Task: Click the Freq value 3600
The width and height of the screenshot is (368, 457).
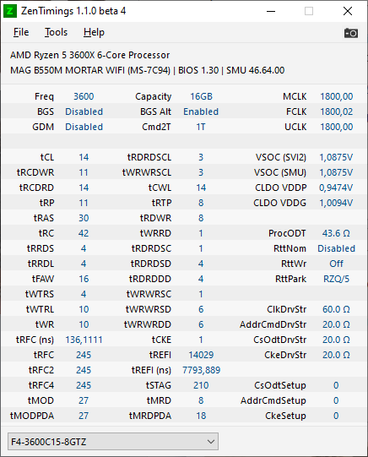Action: [x=84, y=96]
